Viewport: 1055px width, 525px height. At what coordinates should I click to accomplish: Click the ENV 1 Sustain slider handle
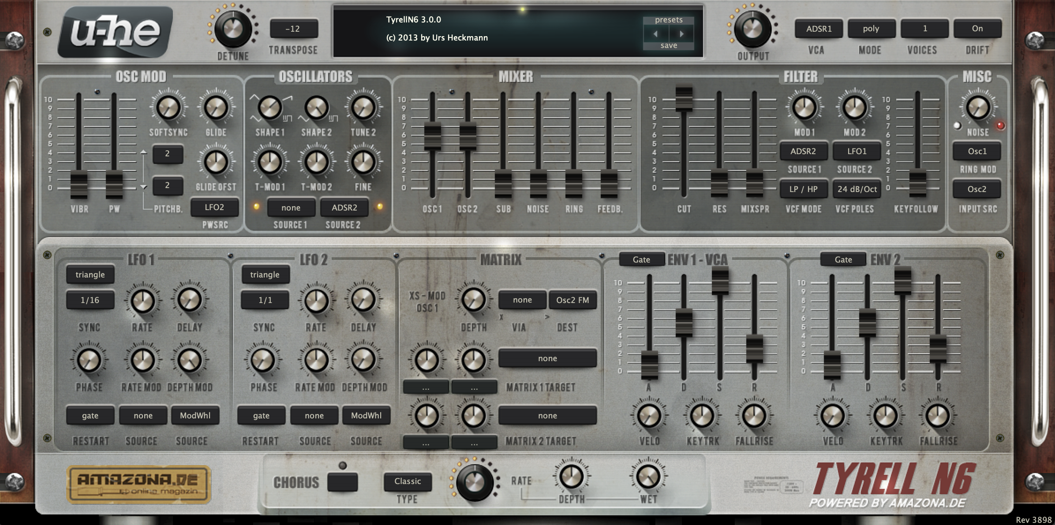click(720, 281)
